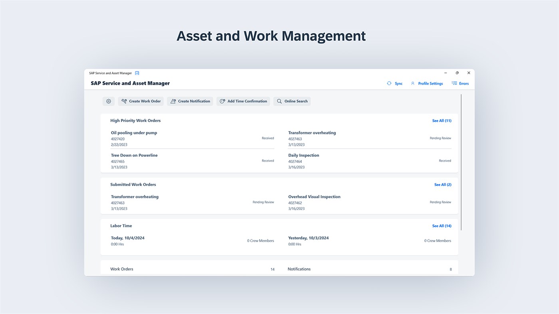The image size is (559, 314).
Task: Click the magnifier icon on Online Search
Action: coord(279,101)
